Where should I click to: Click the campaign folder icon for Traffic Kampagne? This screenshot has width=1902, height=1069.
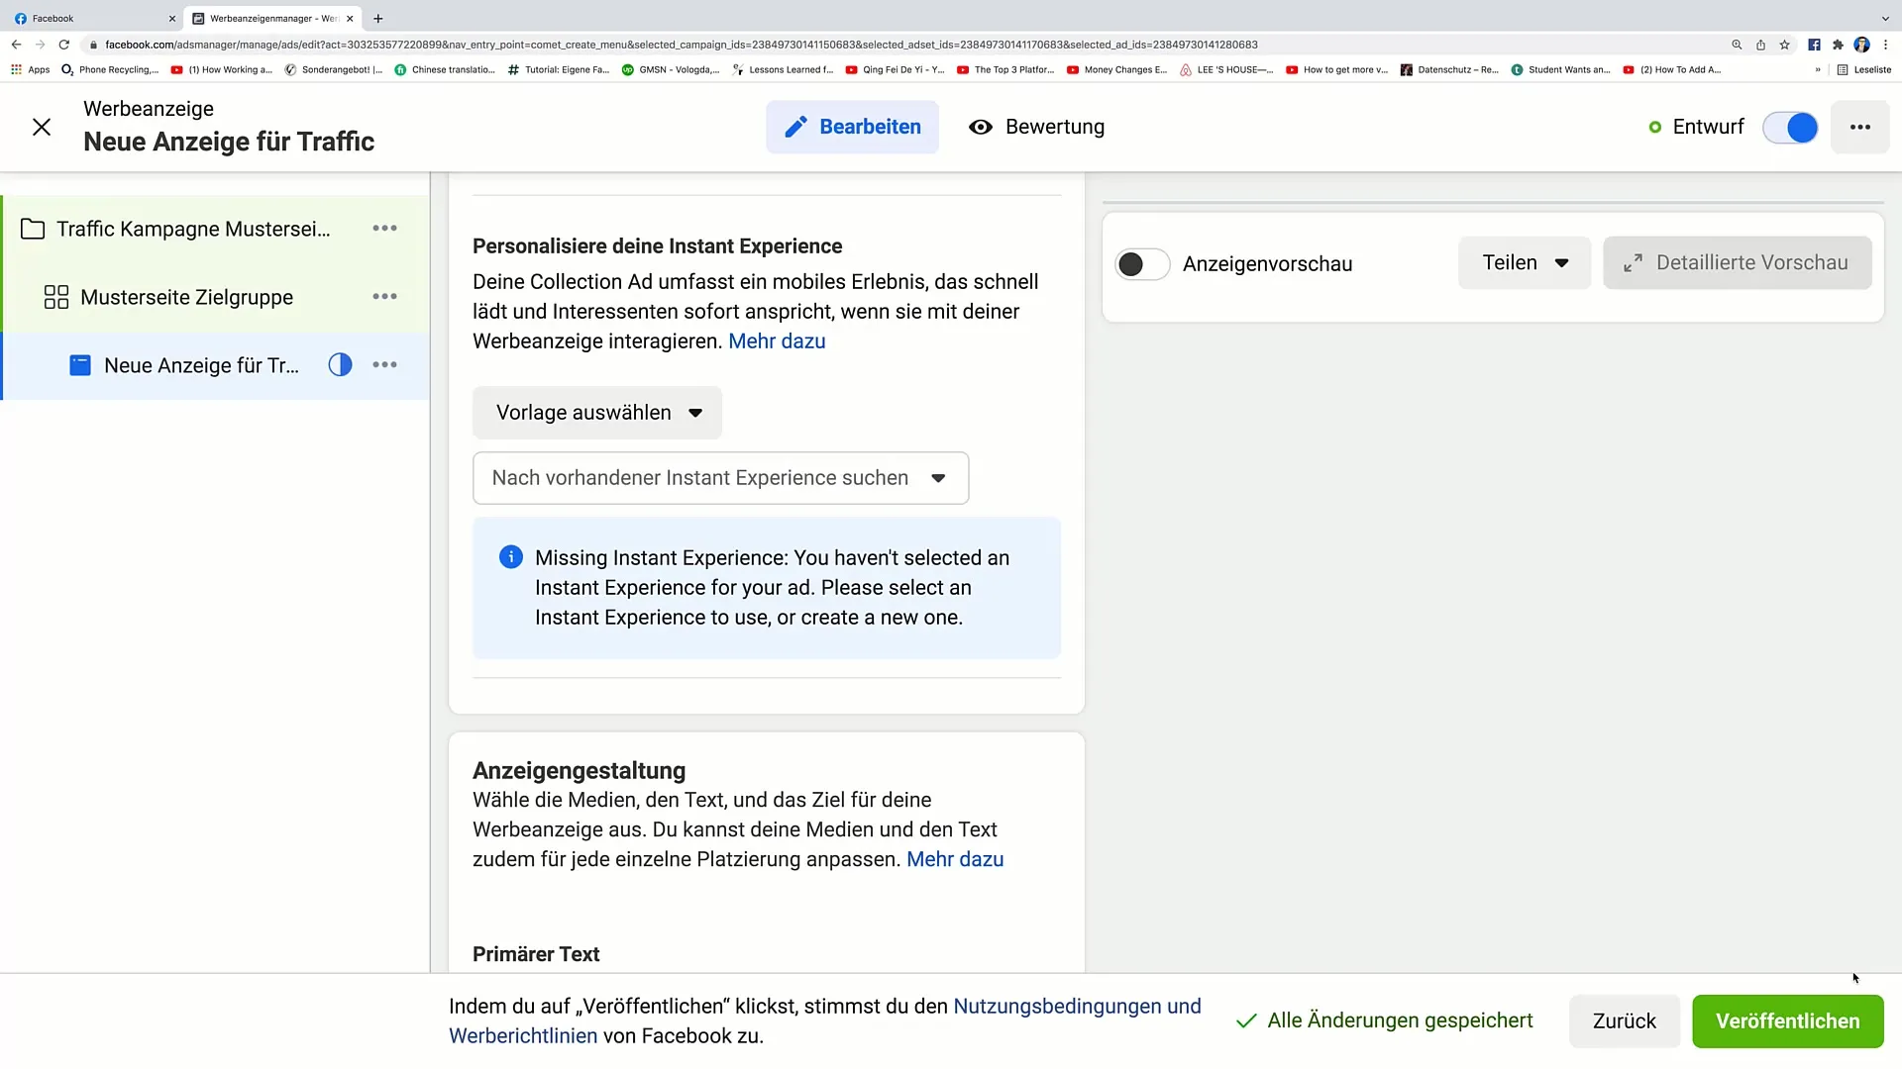[33, 229]
